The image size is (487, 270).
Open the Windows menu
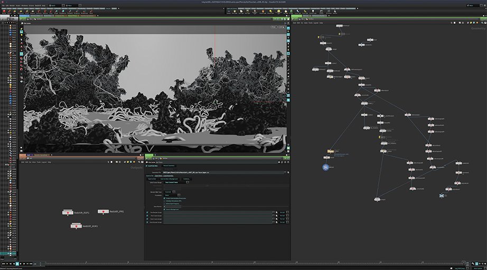24,6
